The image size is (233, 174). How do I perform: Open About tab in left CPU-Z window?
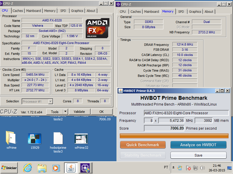tap(91, 11)
